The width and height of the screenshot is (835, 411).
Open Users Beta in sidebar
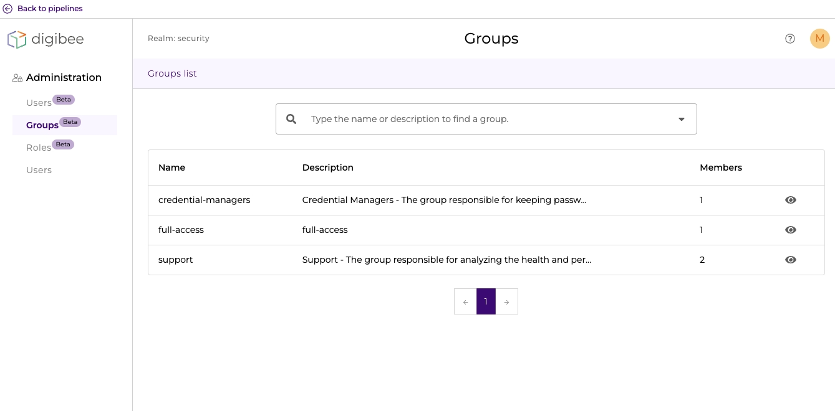click(x=39, y=103)
